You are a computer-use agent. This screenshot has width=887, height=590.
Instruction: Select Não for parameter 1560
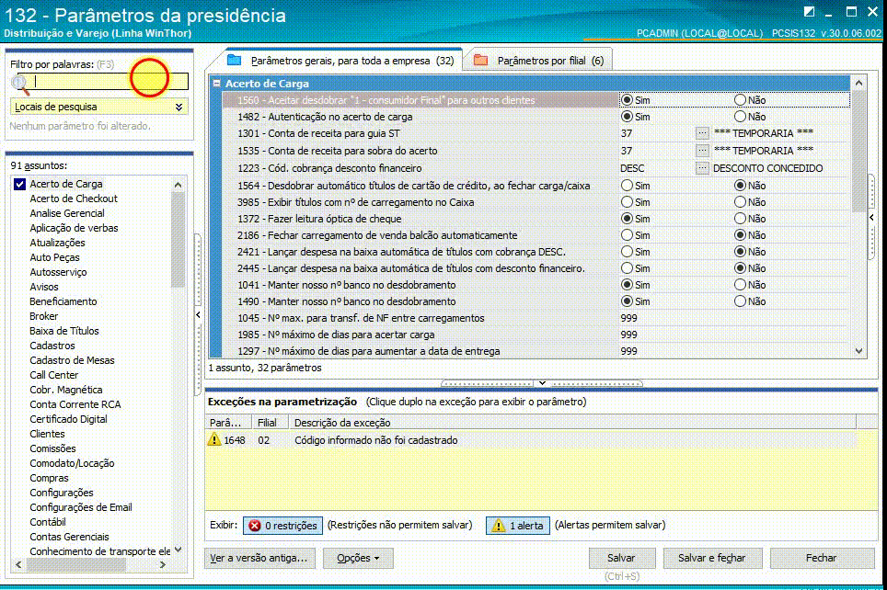[740, 99]
